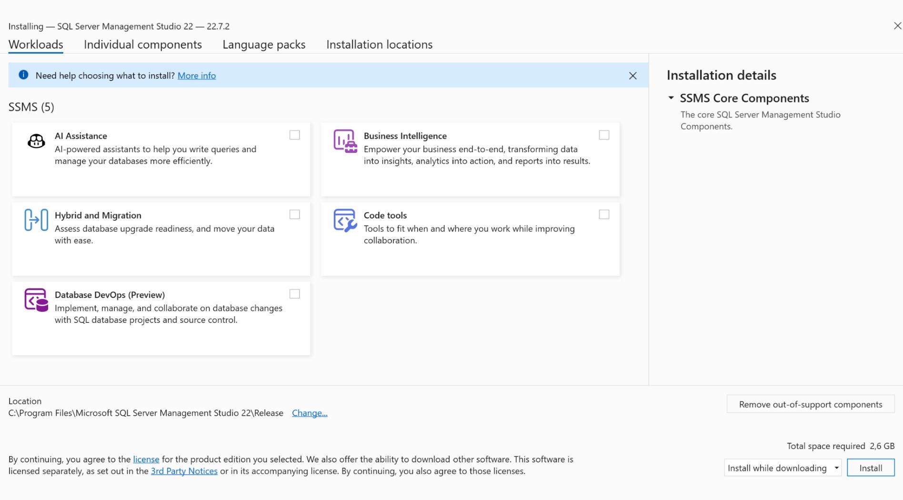Click the Business Intelligence title text
The image size is (903, 500).
click(x=405, y=136)
